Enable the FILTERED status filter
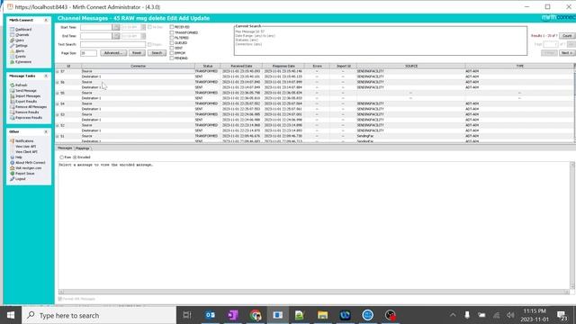Screen dimensions: 576x324 (x=172, y=38)
